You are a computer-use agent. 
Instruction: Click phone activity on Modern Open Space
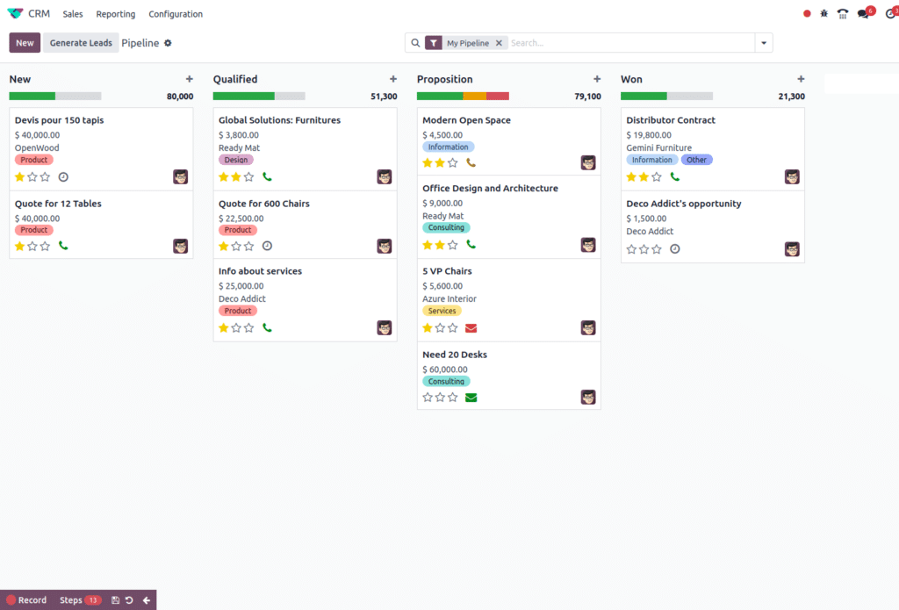click(x=471, y=163)
